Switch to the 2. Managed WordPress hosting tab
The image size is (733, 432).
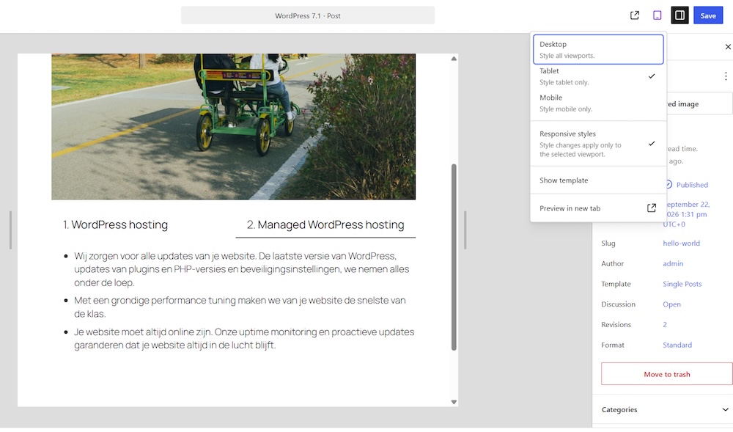pos(325,225)
